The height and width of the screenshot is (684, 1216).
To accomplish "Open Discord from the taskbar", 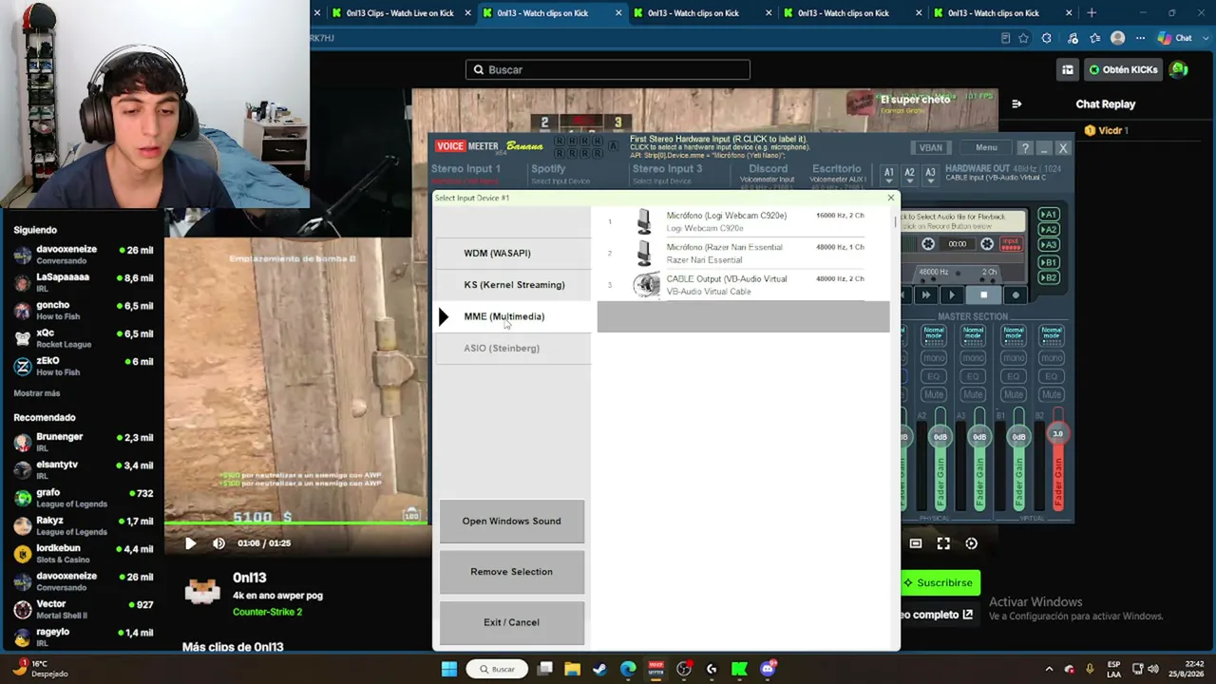I will point(768,669).
